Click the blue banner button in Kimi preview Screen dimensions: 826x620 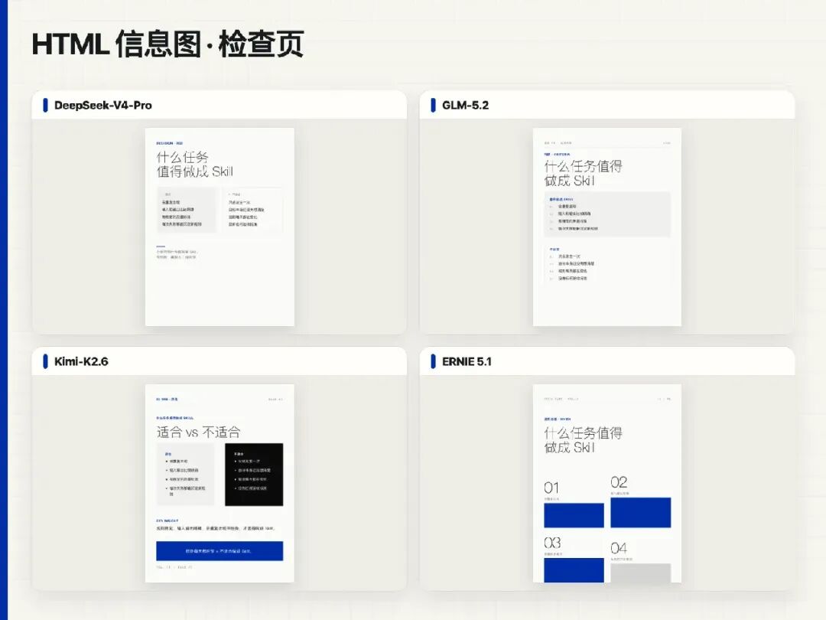point(220,551)
